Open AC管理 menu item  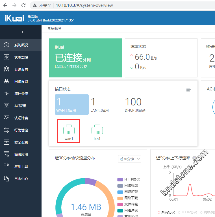[x=21, y=106]
